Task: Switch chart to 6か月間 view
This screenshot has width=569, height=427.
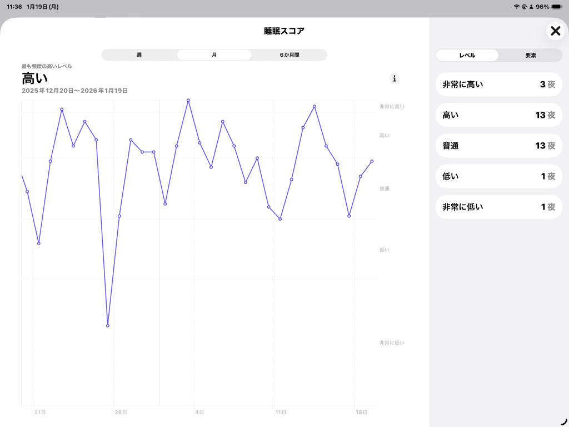Action: coord(290,55)
